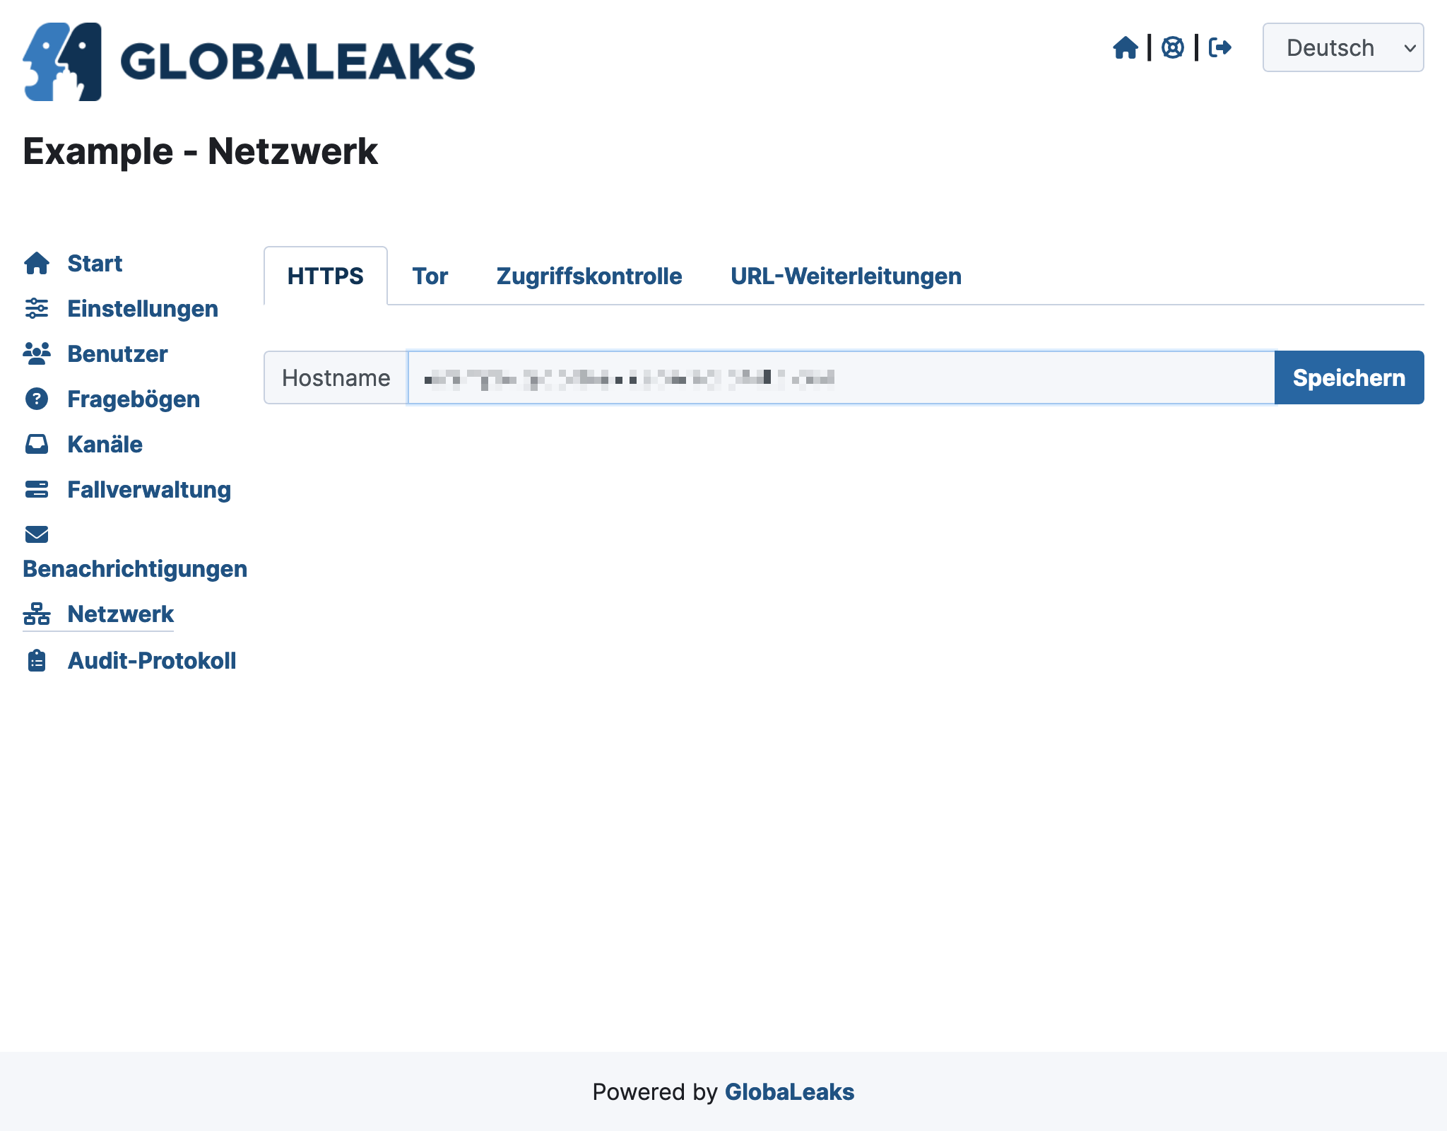
Task: Click the user profile icon
Action: point(1174,47)
